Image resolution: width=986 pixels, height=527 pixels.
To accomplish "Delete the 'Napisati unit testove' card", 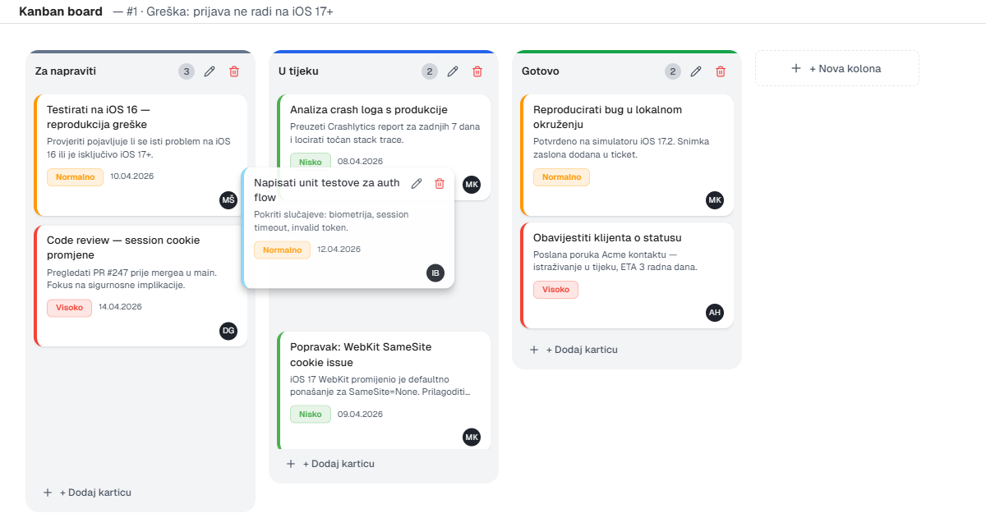I will click(440, 183).
